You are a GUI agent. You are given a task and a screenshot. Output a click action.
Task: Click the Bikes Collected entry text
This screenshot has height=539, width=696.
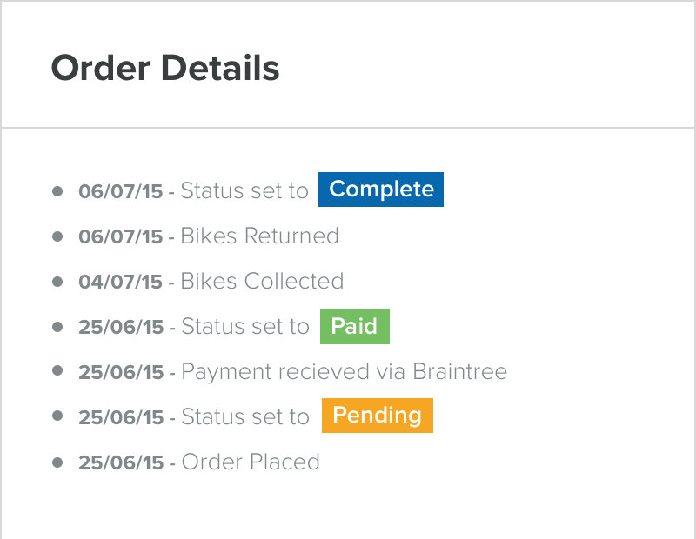pyautogui.click(x=261, y=281)
